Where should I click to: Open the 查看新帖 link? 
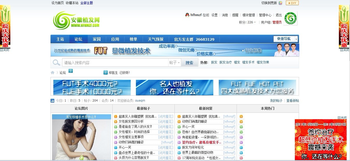[293, 101]
